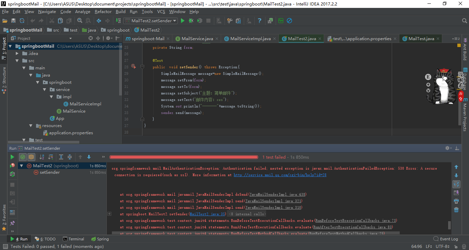
Task: Open the MailTest2.setSender run configuration dropdown
Action: [x=150, y=21]
